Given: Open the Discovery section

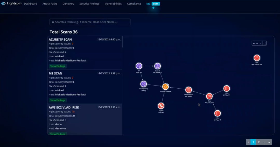Looking at the screenshot, I should click(x=68, y=4).
